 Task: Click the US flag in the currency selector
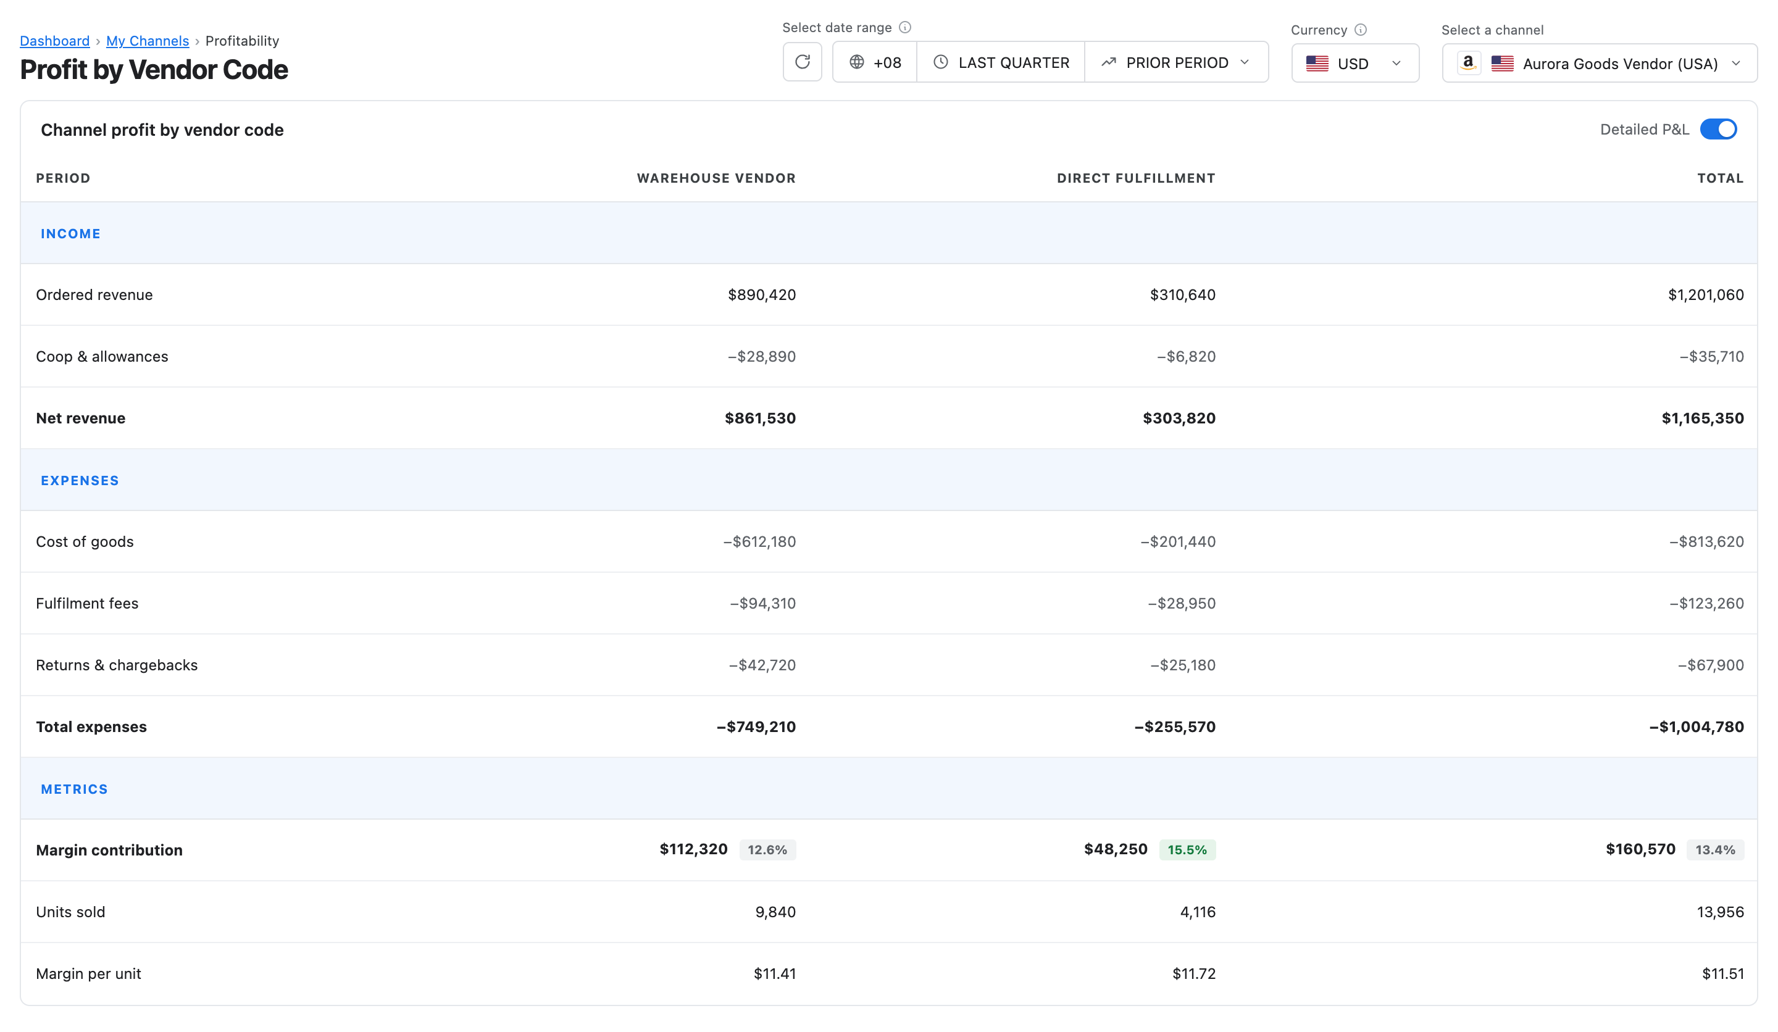(x=1317, y=64)
